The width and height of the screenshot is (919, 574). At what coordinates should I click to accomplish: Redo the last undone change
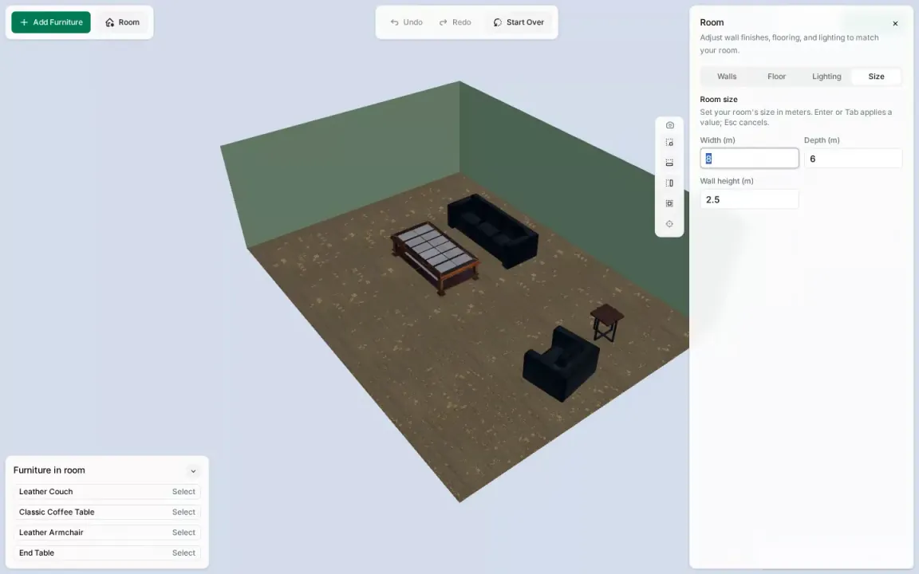point(456,22)
